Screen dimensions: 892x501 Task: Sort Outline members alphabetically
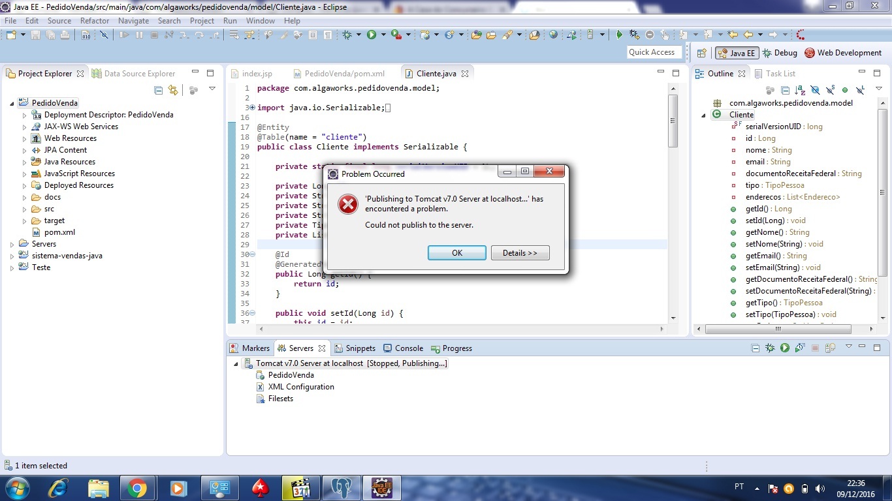click(800, 90)
